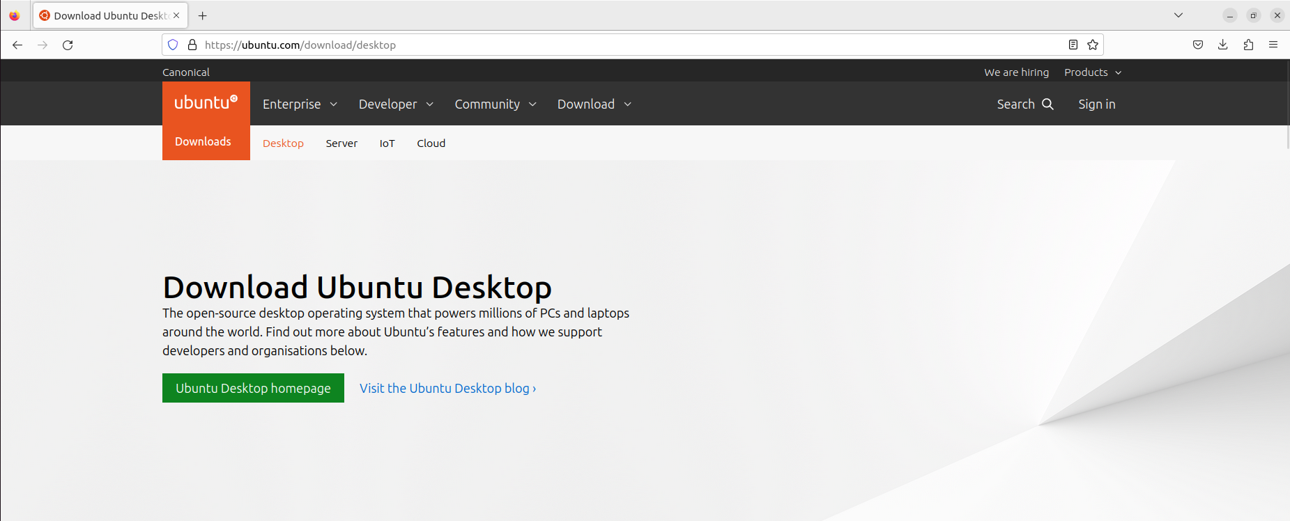
Task: List all open tabs
Action: [1178, 15]
